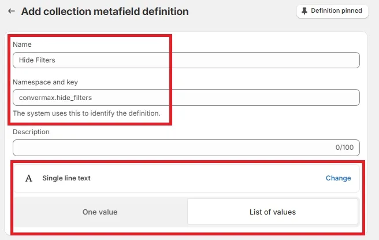Open the Change link to switch the type
Viewport: 379px width, 240px height.
pyautogui.click(x=338, y=178)
